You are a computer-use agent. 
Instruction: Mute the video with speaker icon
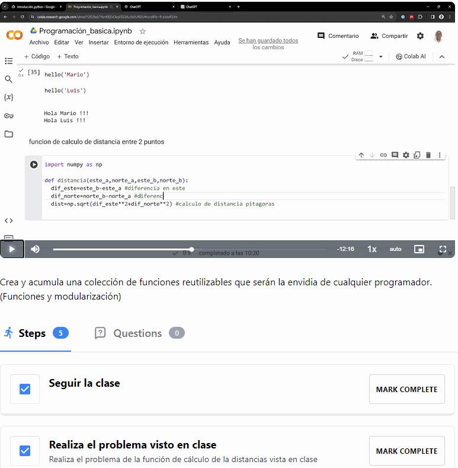[x=35, y=249]
